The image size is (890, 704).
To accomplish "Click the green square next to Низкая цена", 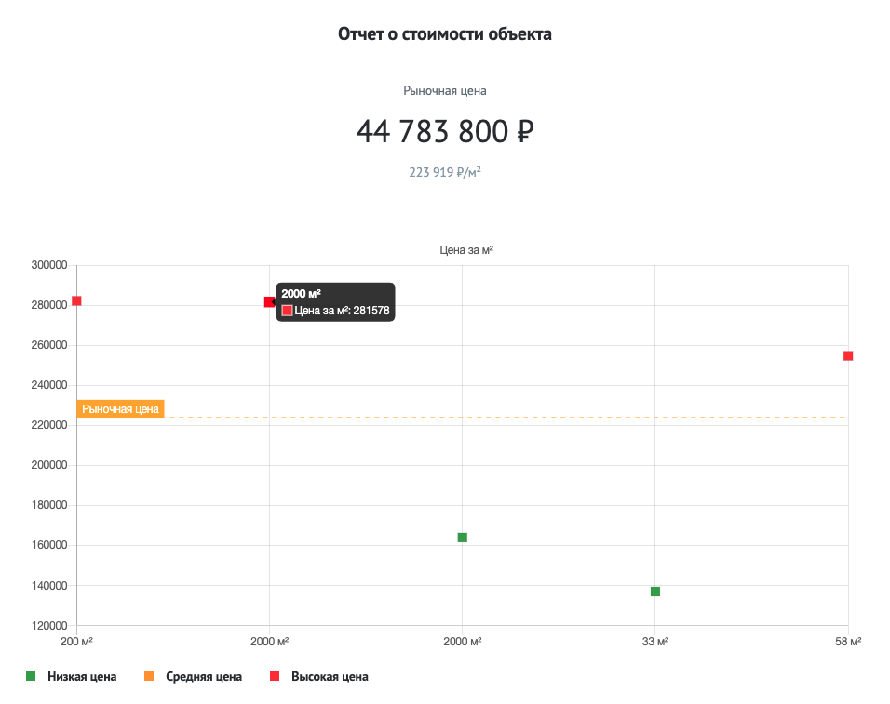I will 31,677.
